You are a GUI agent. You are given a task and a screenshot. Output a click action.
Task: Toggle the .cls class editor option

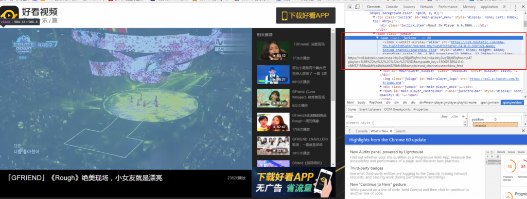pos(454,116)
